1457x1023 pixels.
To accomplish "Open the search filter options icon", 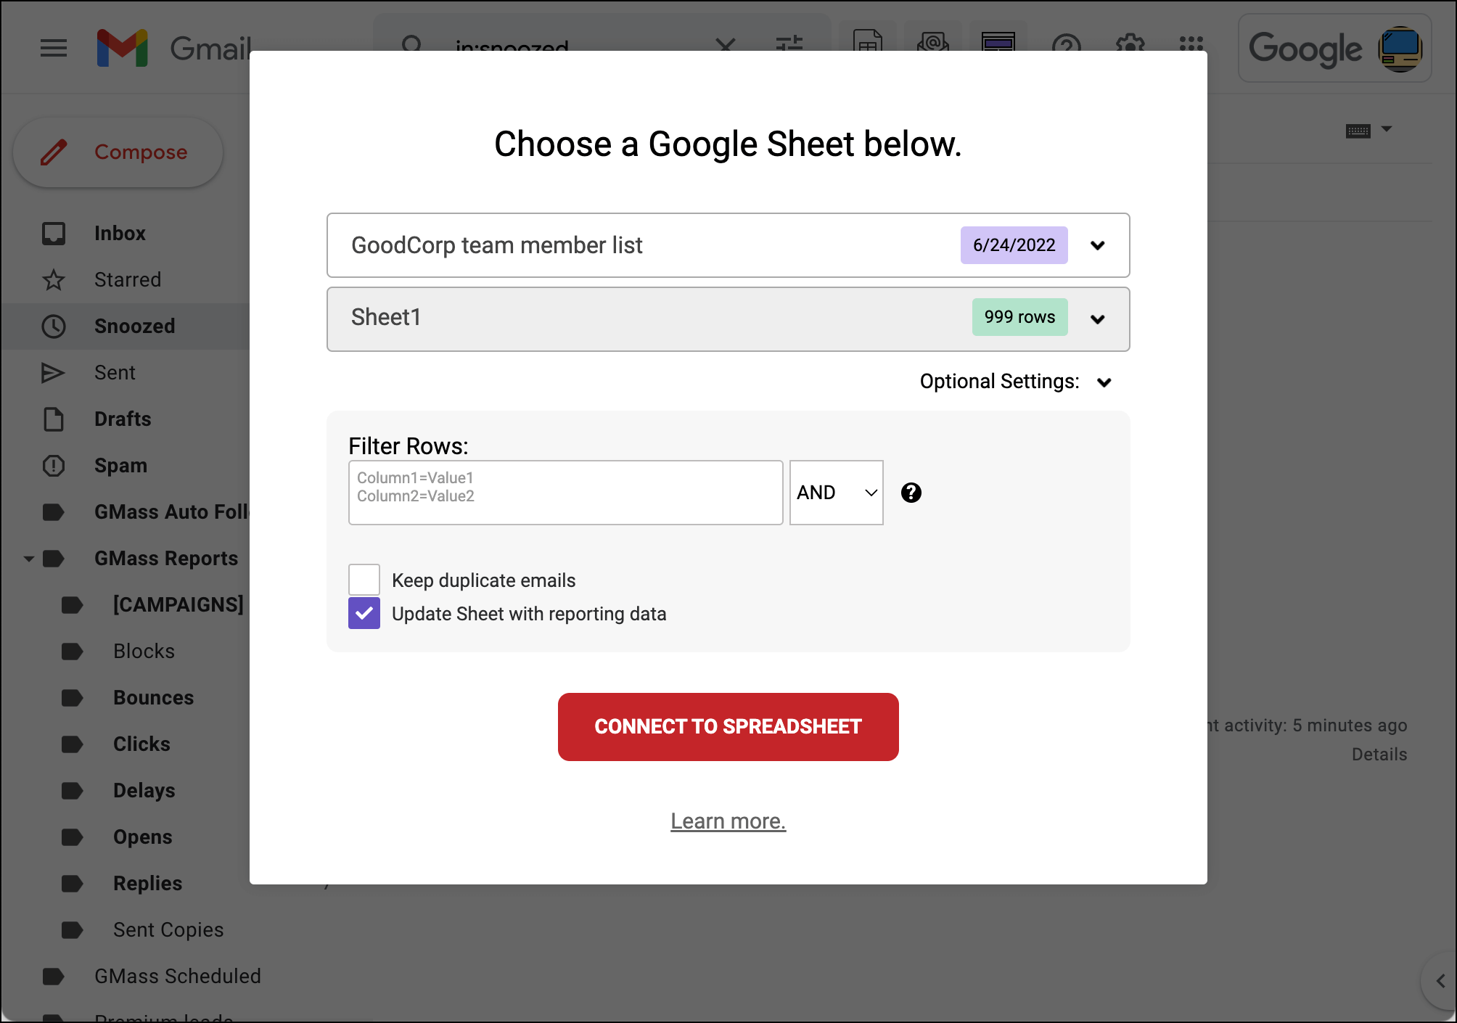I will coord(789,44).
